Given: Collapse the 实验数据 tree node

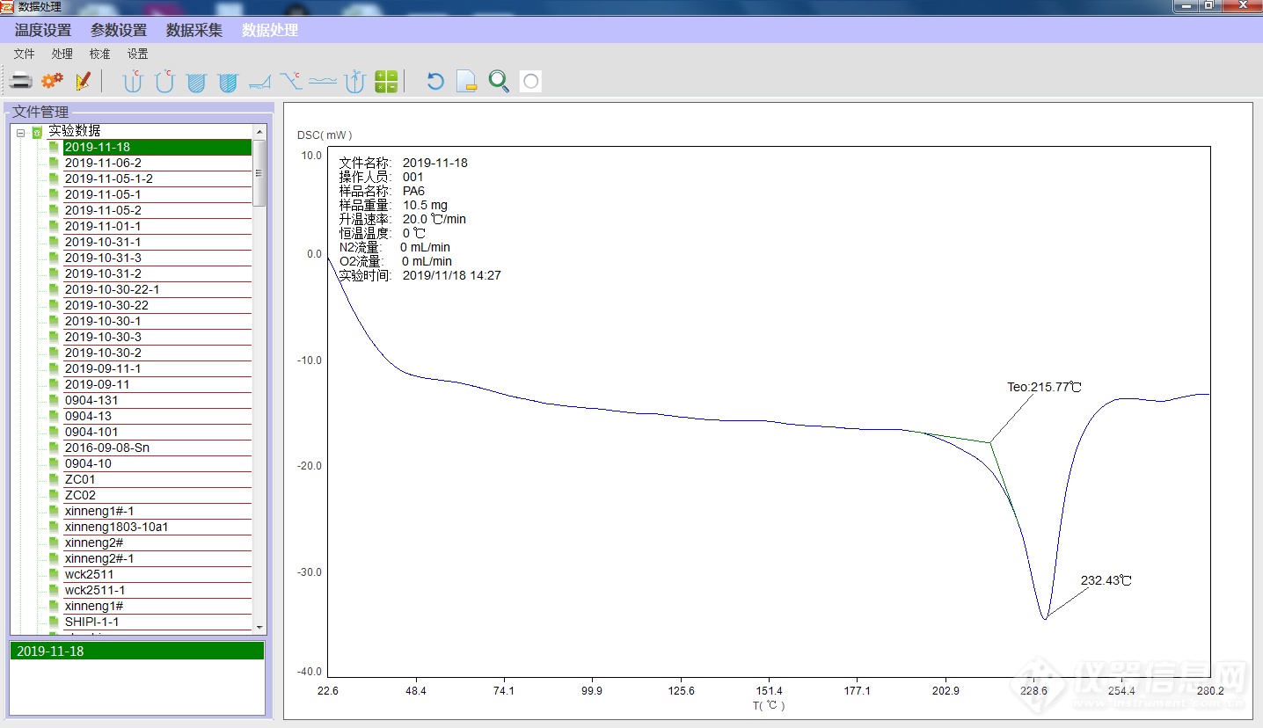Looking at the screenshot, I should 20,132.
